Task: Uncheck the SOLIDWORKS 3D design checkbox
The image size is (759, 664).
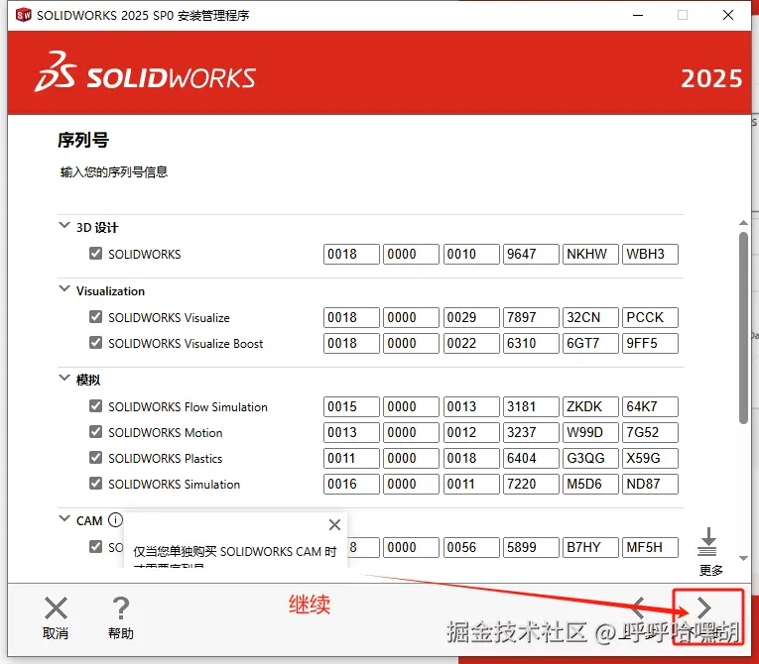Action: coord(96,254)
